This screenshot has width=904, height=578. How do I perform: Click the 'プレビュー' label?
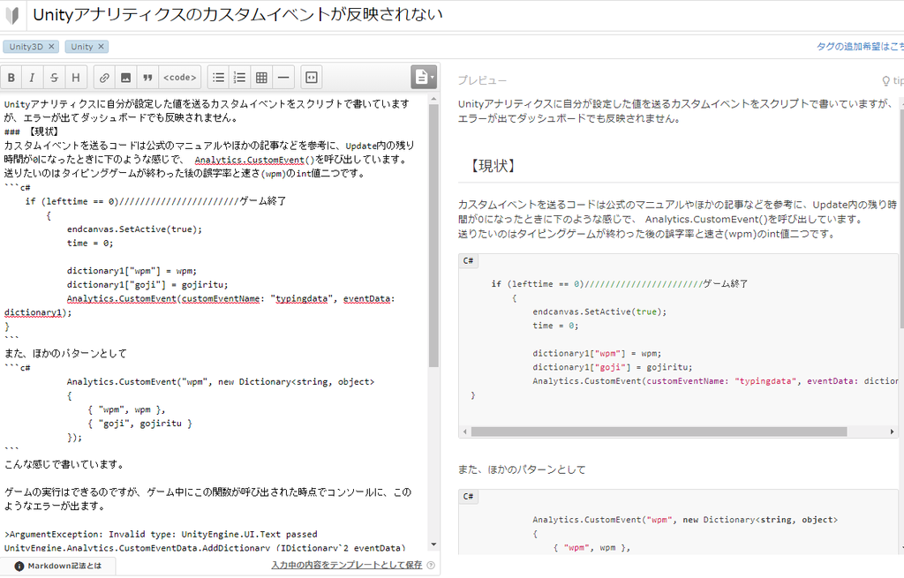483,80
